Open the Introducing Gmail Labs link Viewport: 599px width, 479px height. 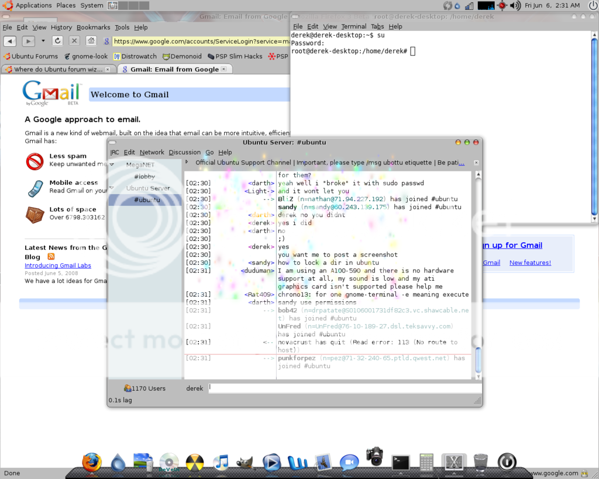57,266
